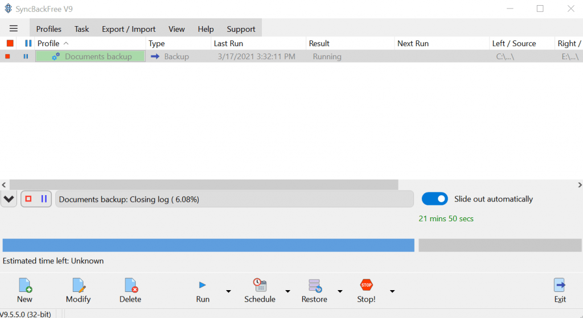Click the 3/17/2021 3:32:11 PM cell
This screenshot has height=318, width=583.
(x=257, y=56)
